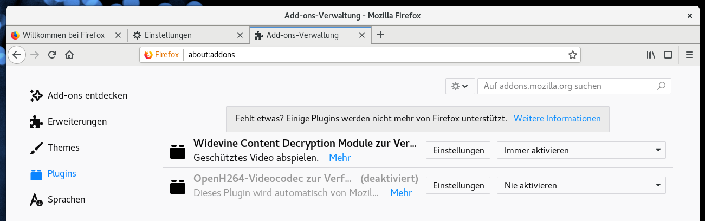Open the home page icon
This screenshot has width=705, height=221.
point(69,55)
